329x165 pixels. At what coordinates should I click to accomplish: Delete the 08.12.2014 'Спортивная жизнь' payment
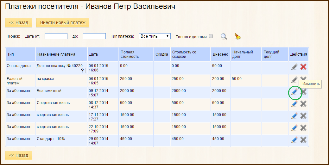coord(303,104)
